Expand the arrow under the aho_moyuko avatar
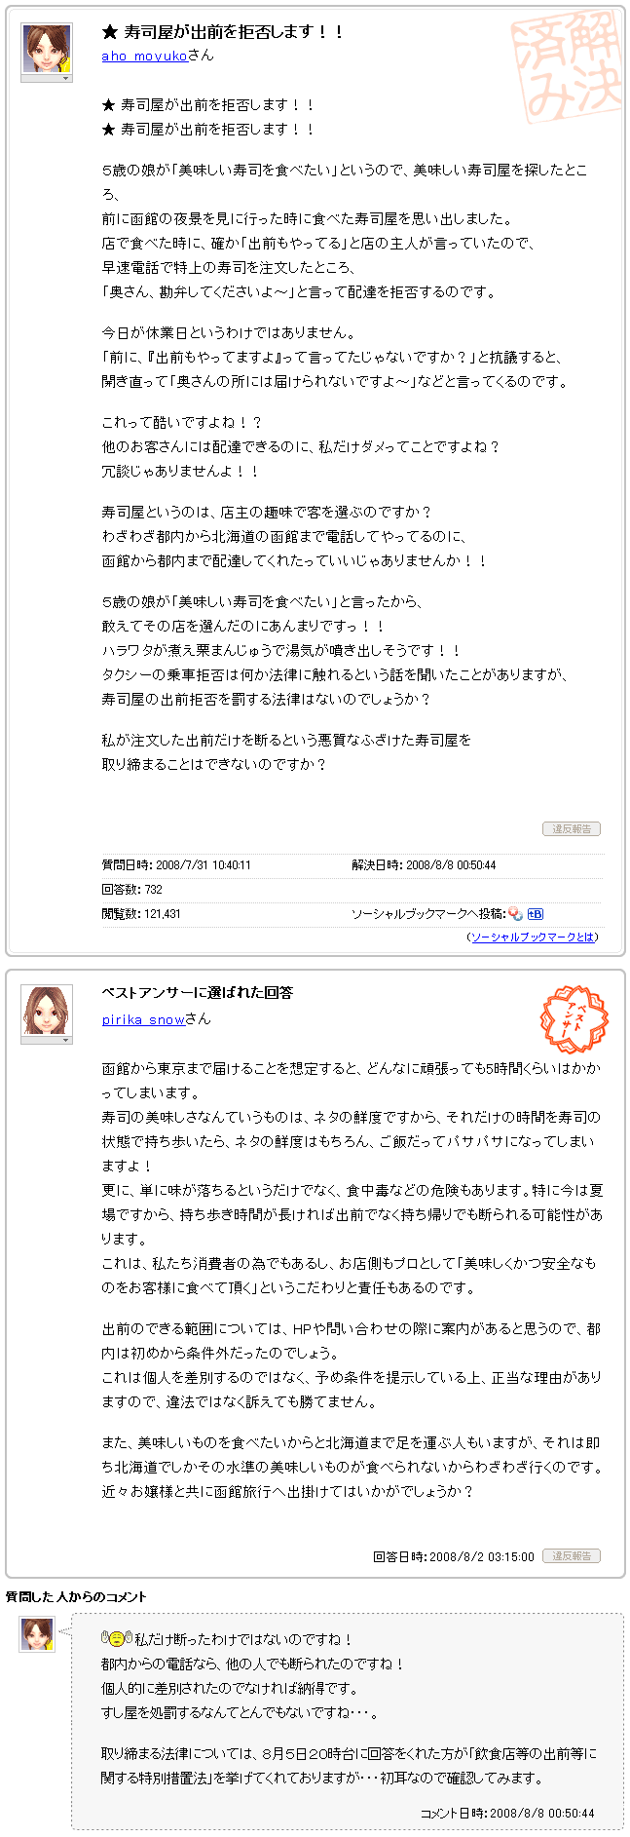The image size is (630, 1837). click(47, 79)
